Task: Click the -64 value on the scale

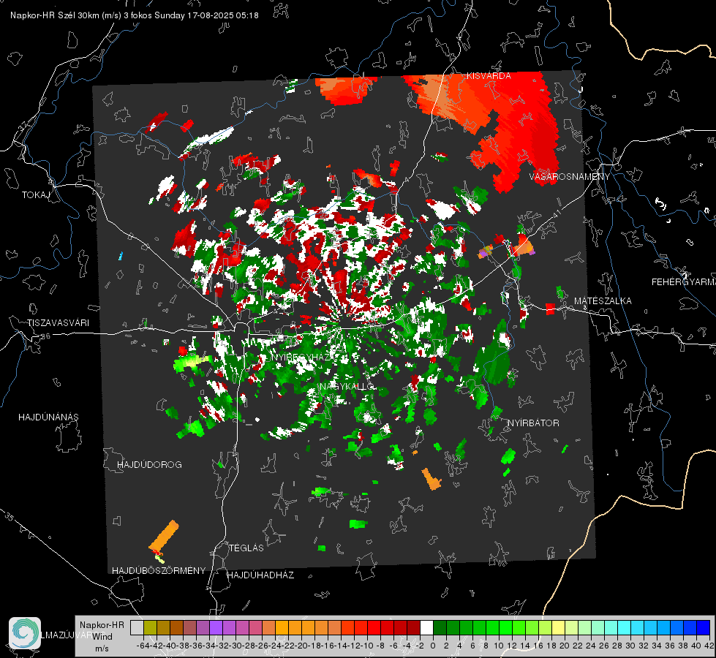Action: click(143, 646)
